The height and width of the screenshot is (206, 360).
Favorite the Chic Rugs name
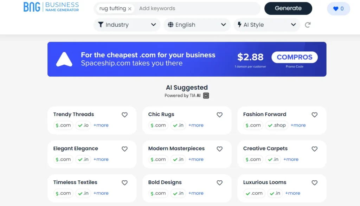pos(219,115)
